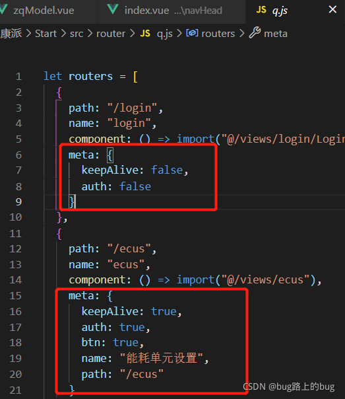Switch to the index.vue navHead tab

(x=172, y=11)
